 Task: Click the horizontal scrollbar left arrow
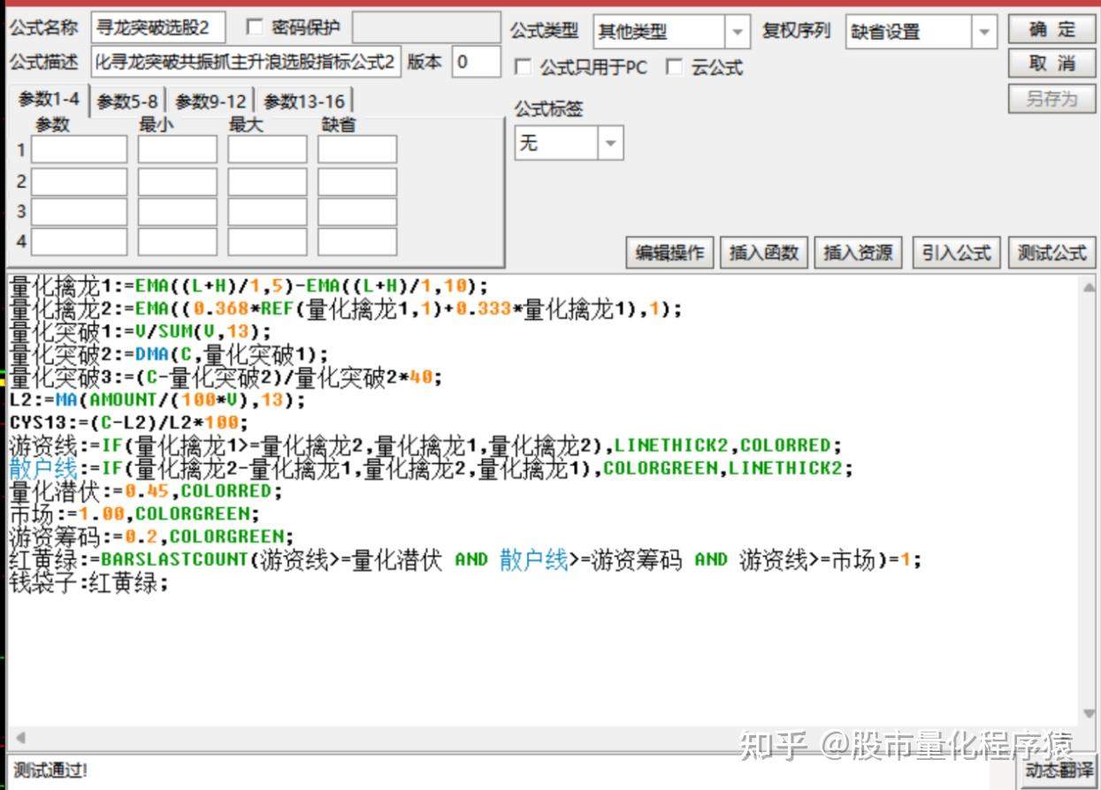(x=19, y=738)
